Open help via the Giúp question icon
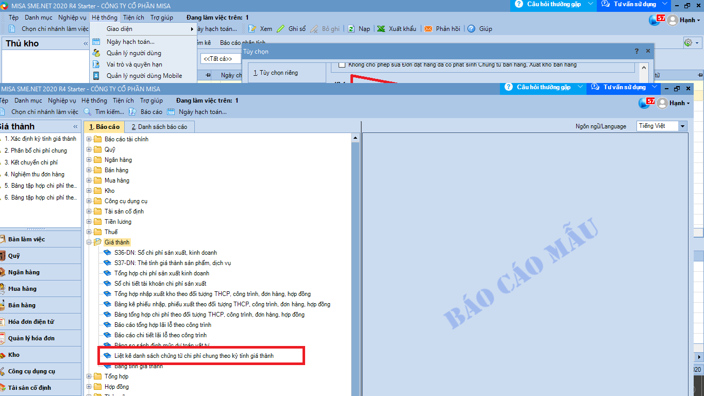This screenshot has width=704, height=396. click(x=471, y=29)
